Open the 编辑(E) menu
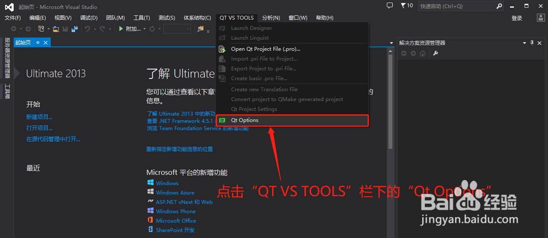The height and width of the screenshot is (238, 548). pos(38,18)
